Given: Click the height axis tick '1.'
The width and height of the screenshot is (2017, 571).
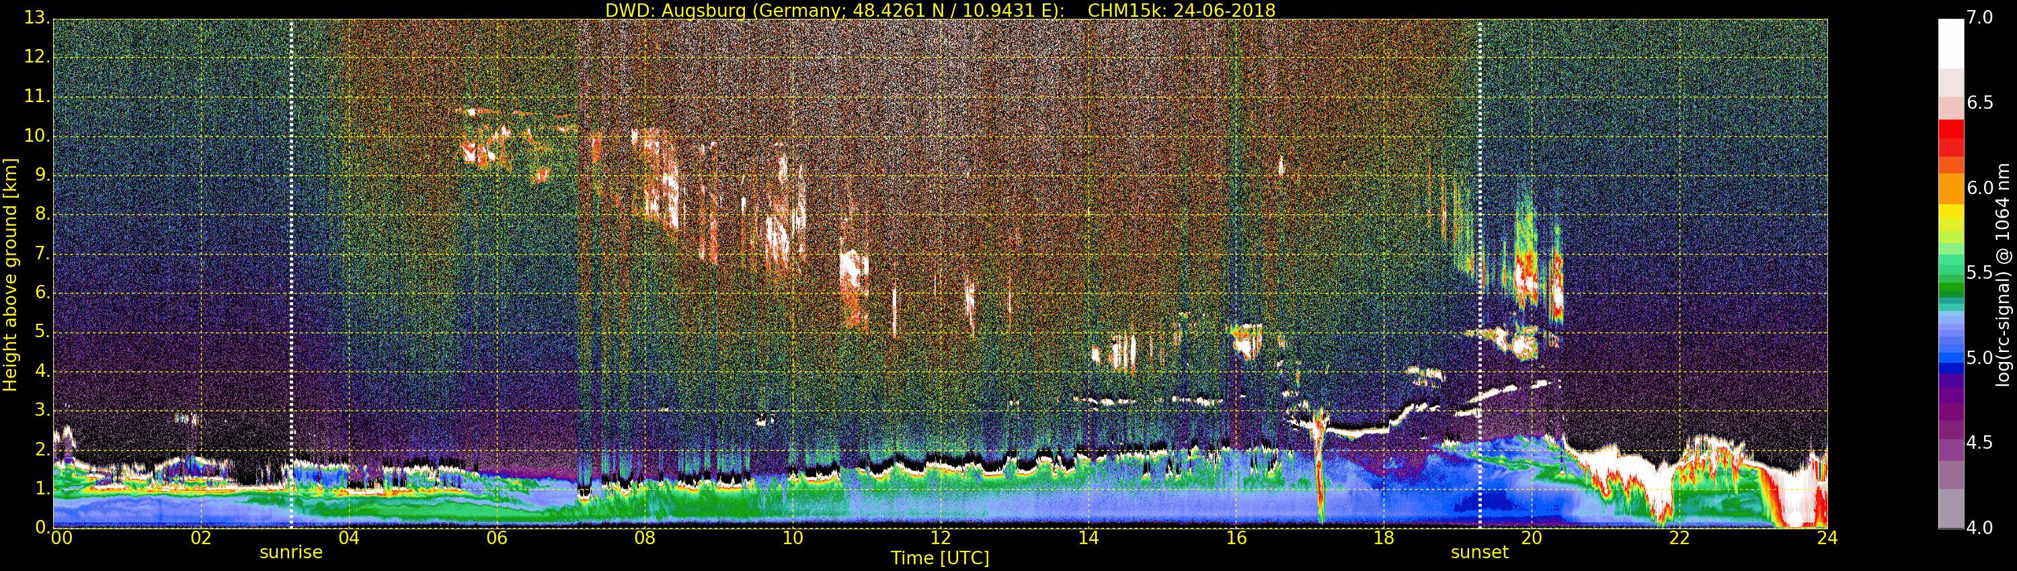Looking at the screenshot, I should coord(42,488).
